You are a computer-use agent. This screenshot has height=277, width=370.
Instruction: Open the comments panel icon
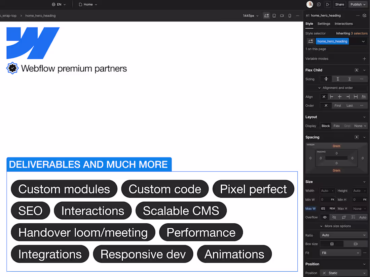[318, 4]
